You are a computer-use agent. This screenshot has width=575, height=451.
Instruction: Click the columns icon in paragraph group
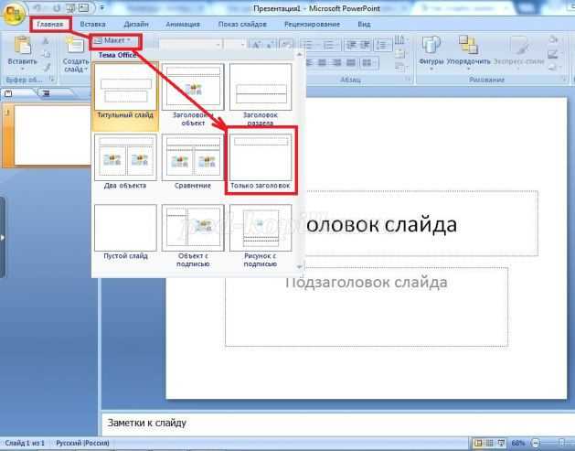[367, 63]
